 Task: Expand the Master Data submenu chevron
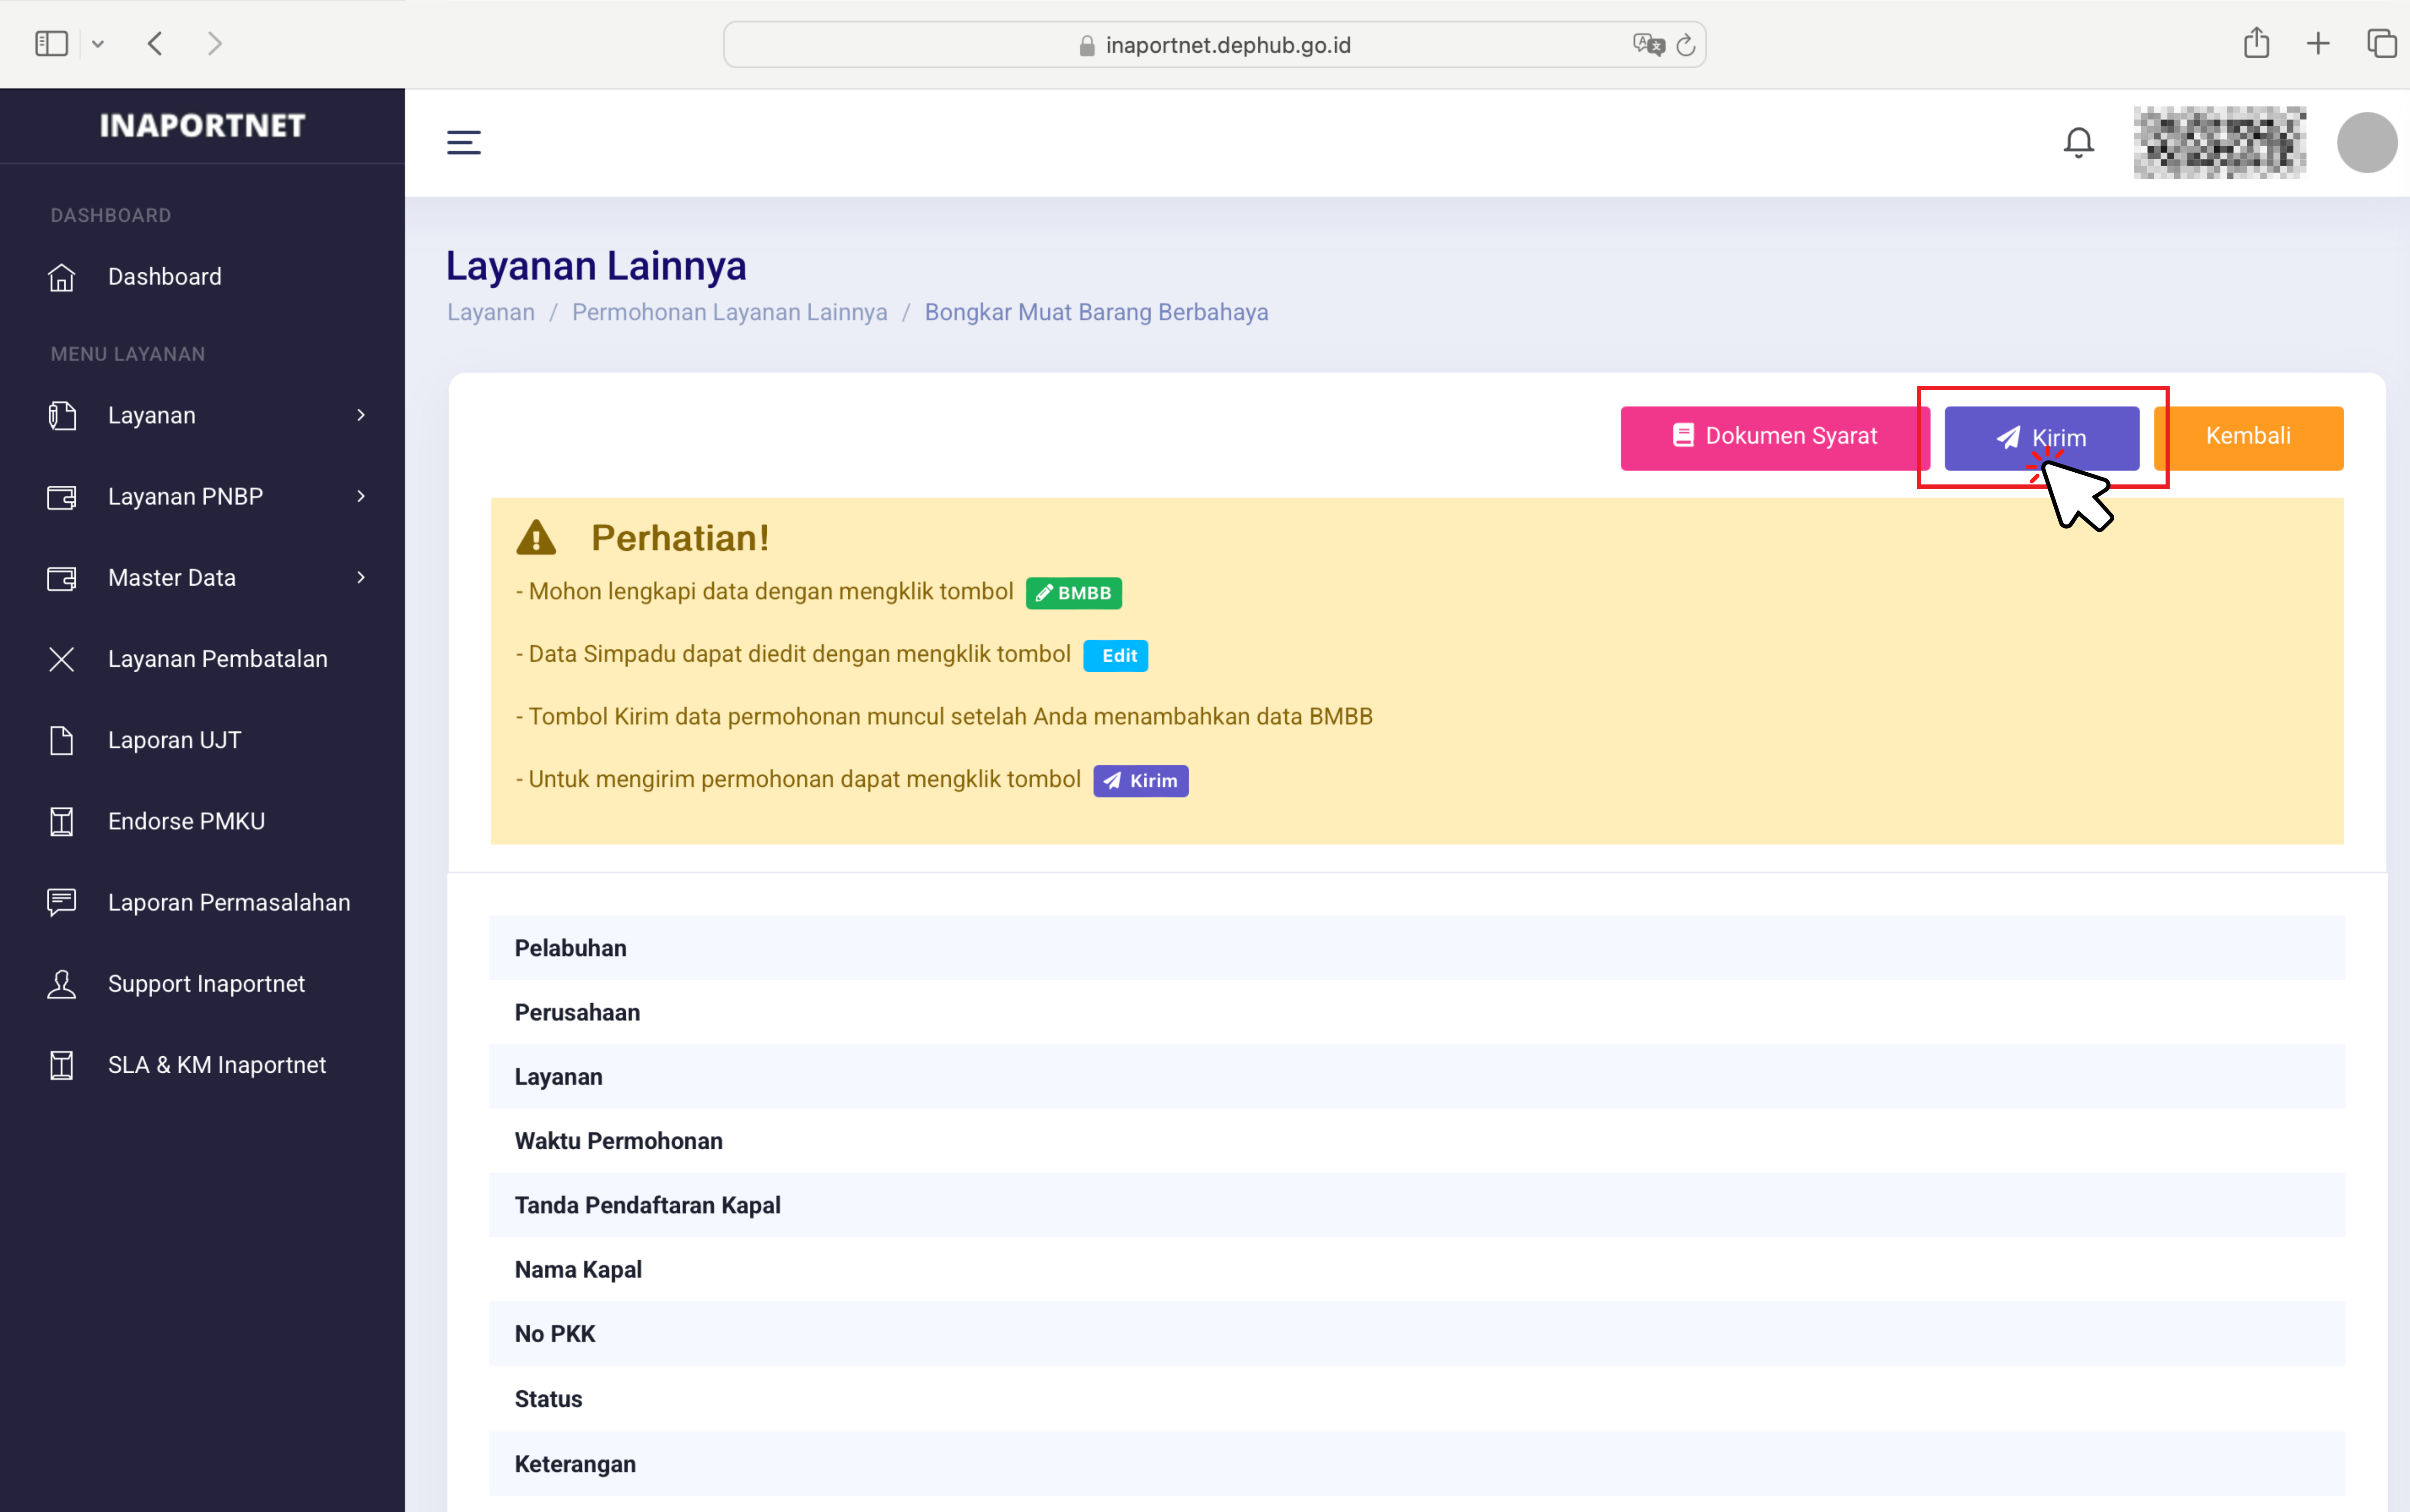pos(361,577)
